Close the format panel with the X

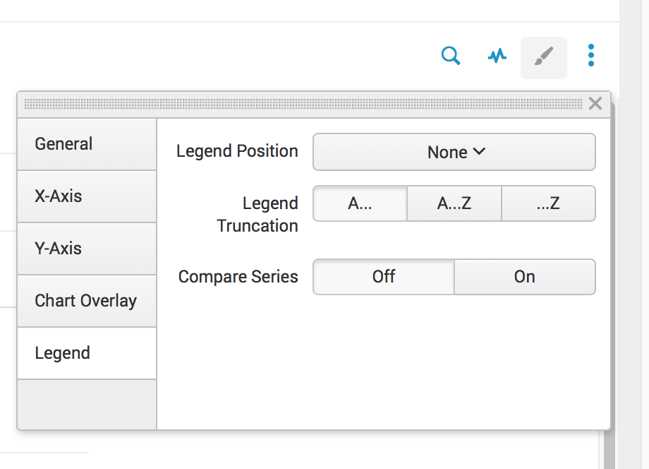tap(595, 104)
